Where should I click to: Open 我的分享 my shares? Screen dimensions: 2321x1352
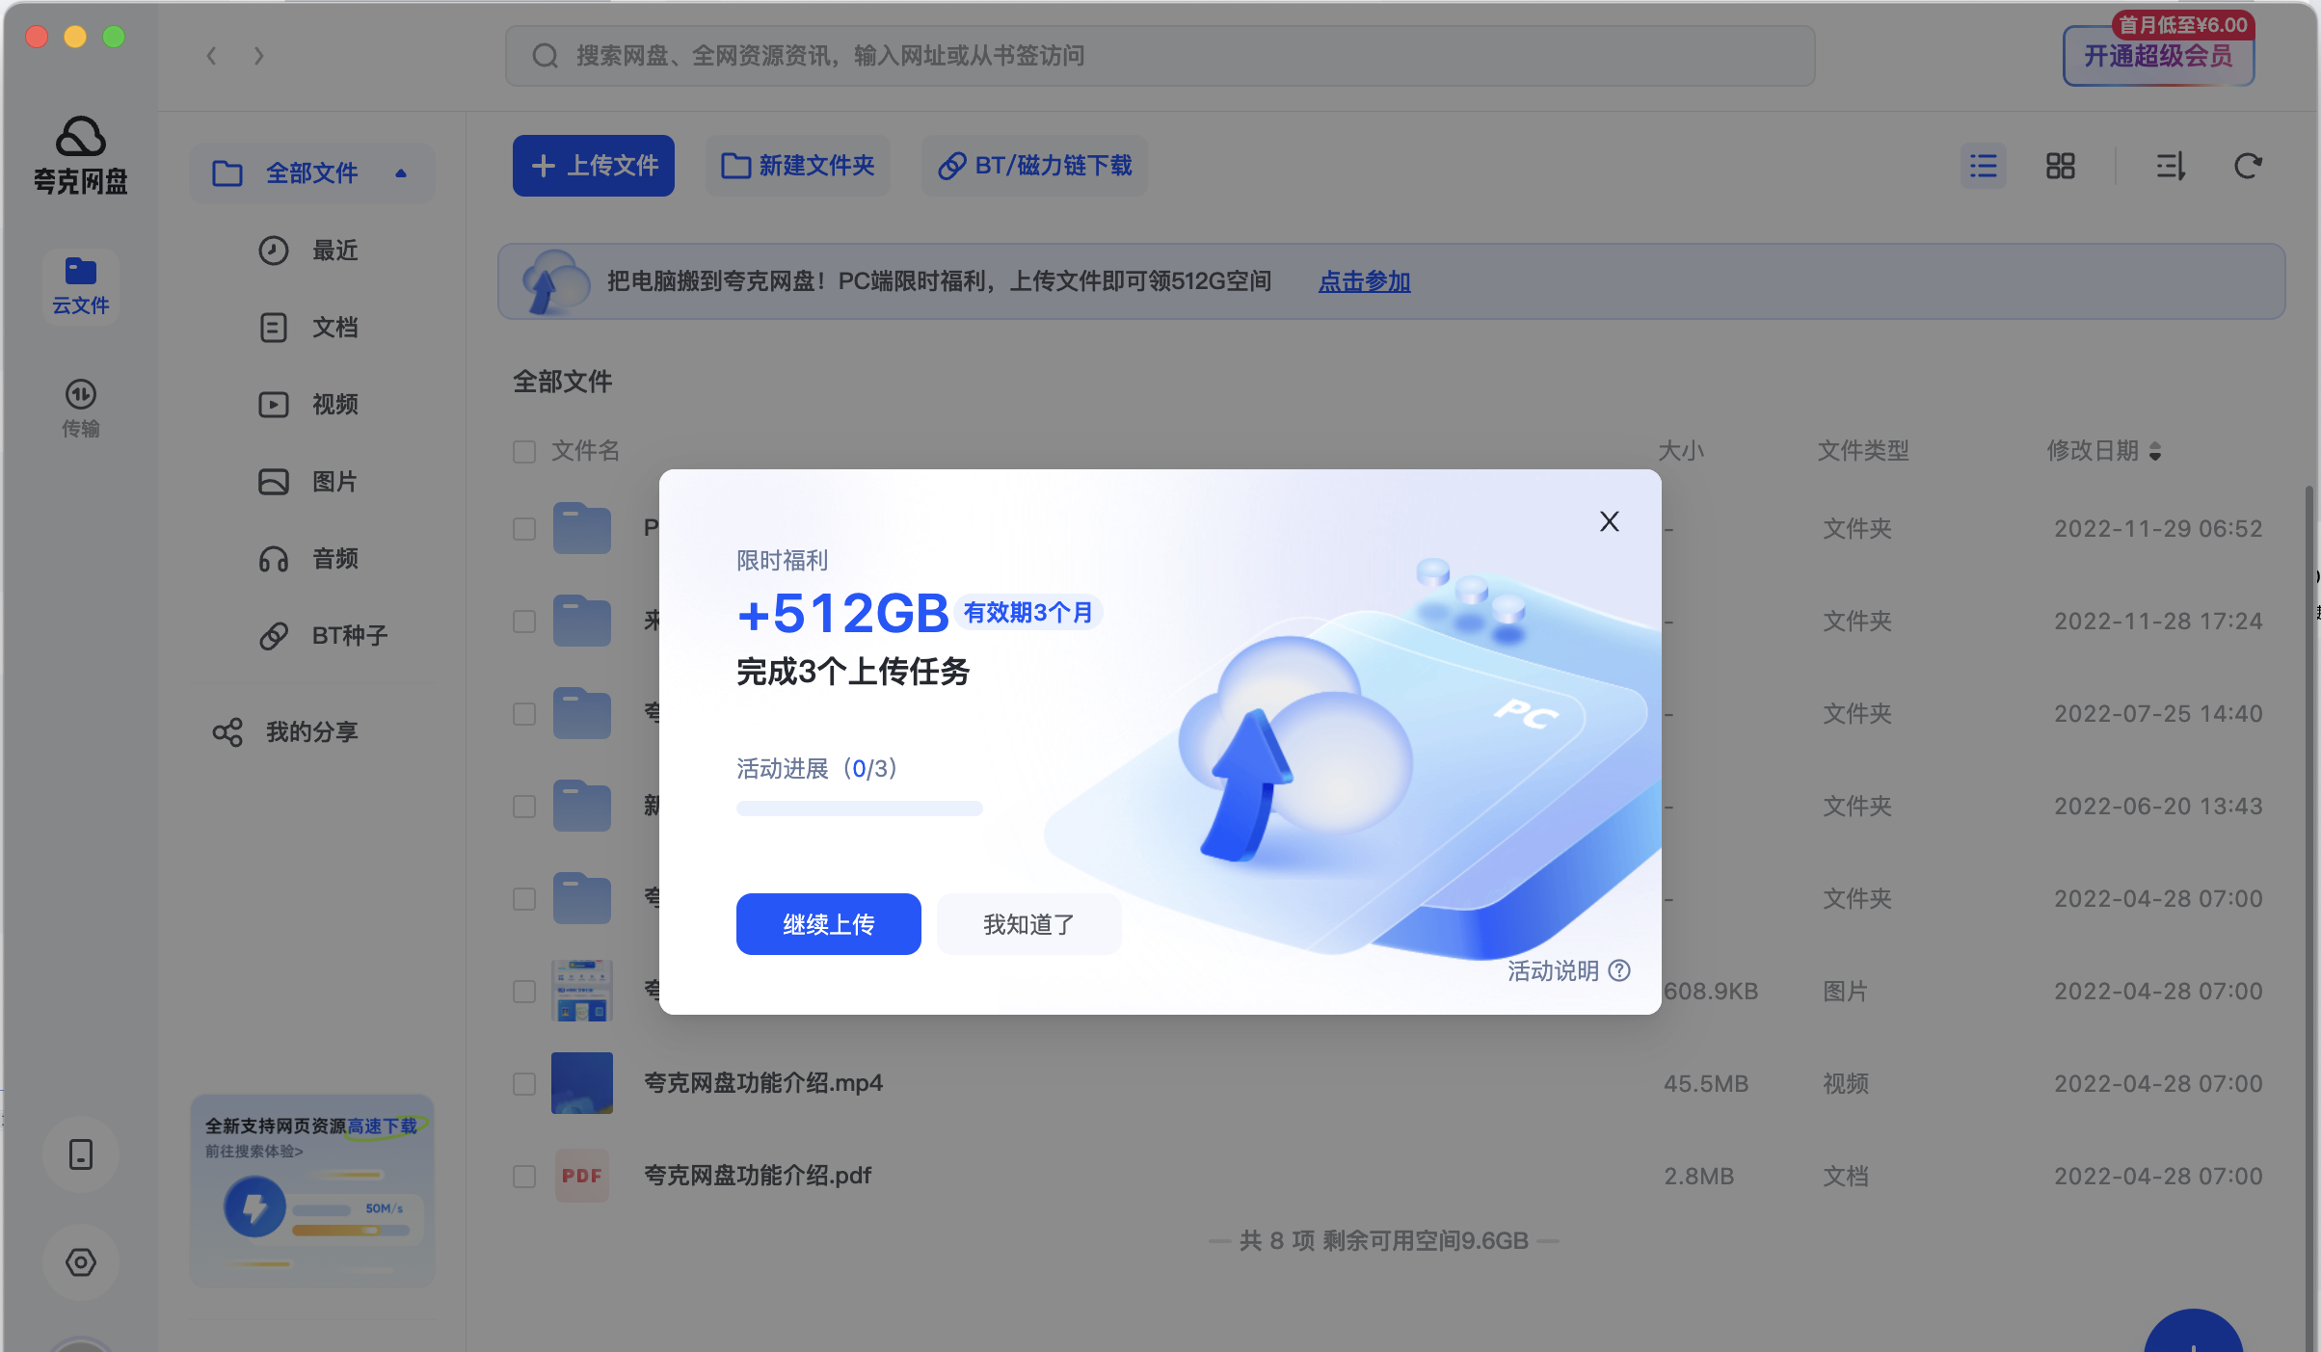tap(285, 732)
